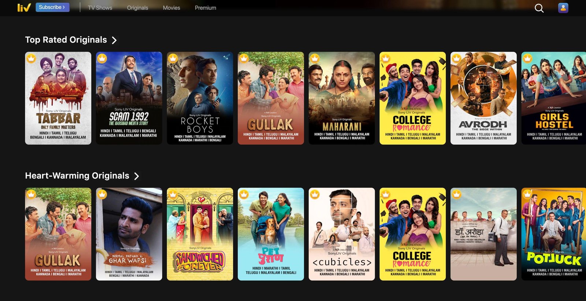This screenshot has height=301, width=586.
Task: Expand Heart-Warming Originals chevron arrow
Action: (x=137, y=176)
